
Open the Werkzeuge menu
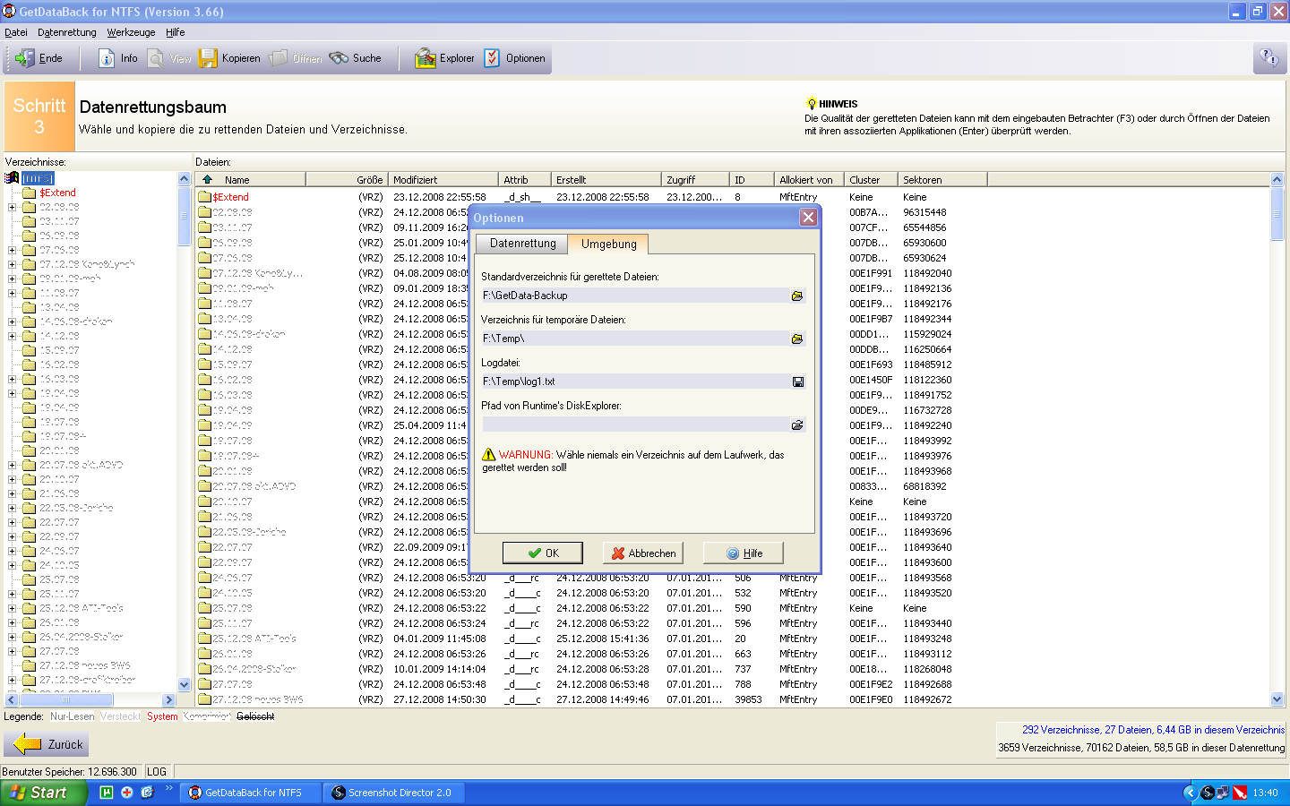[131, 32]
